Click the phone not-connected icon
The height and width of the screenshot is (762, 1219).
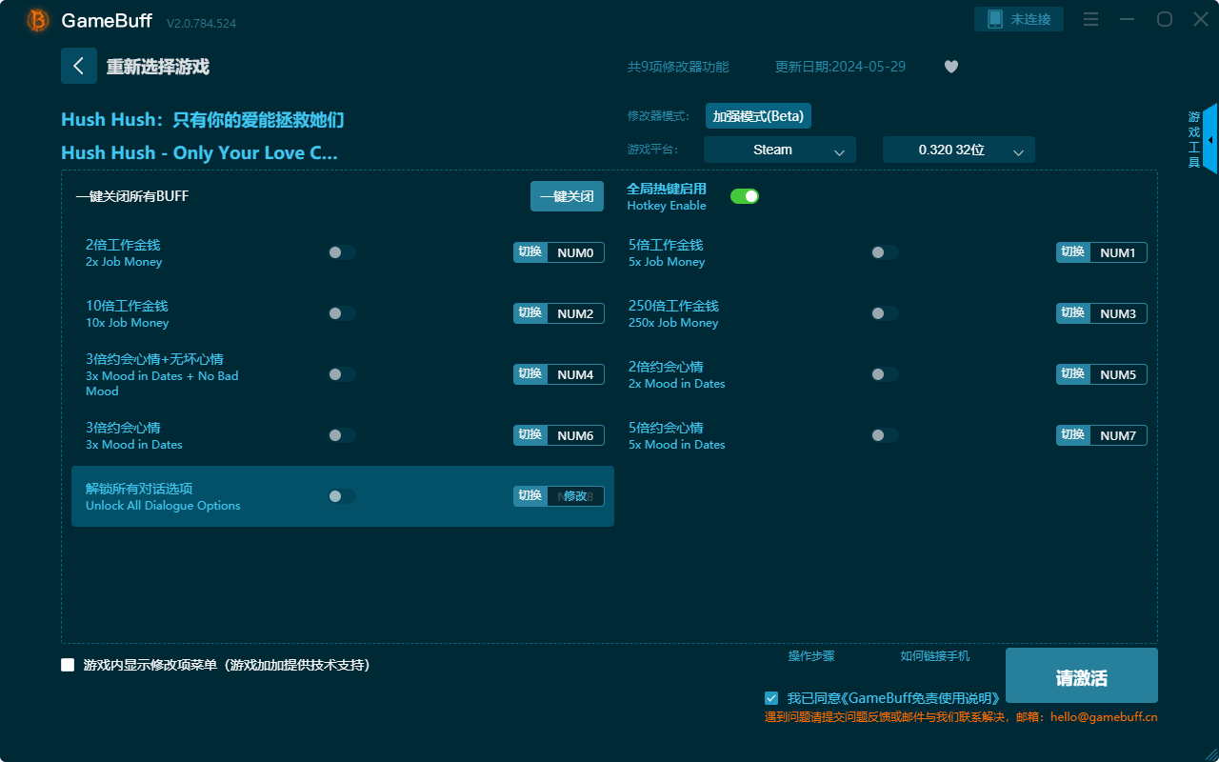click(994, 19)
